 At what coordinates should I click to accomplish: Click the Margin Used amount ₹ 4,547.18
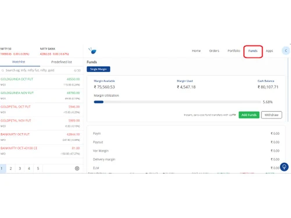click(186, 87)
